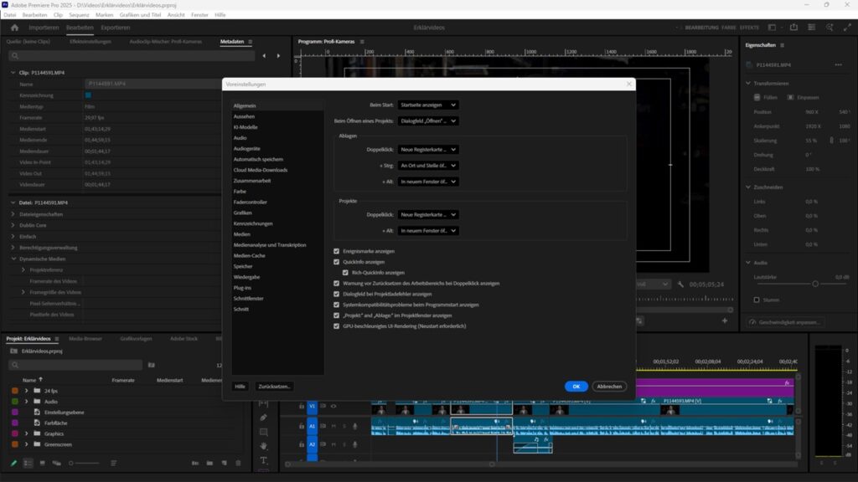Click the Geschwindigkeit anpassen button
858x482 pixels.
pyautogui.click(x=788, y=322)
